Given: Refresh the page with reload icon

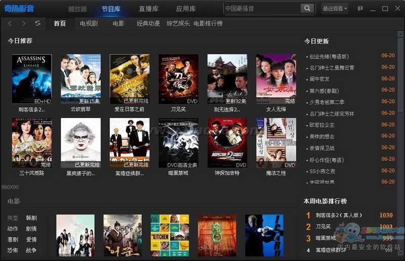Looking at the screenshot, I should (37, 23).
